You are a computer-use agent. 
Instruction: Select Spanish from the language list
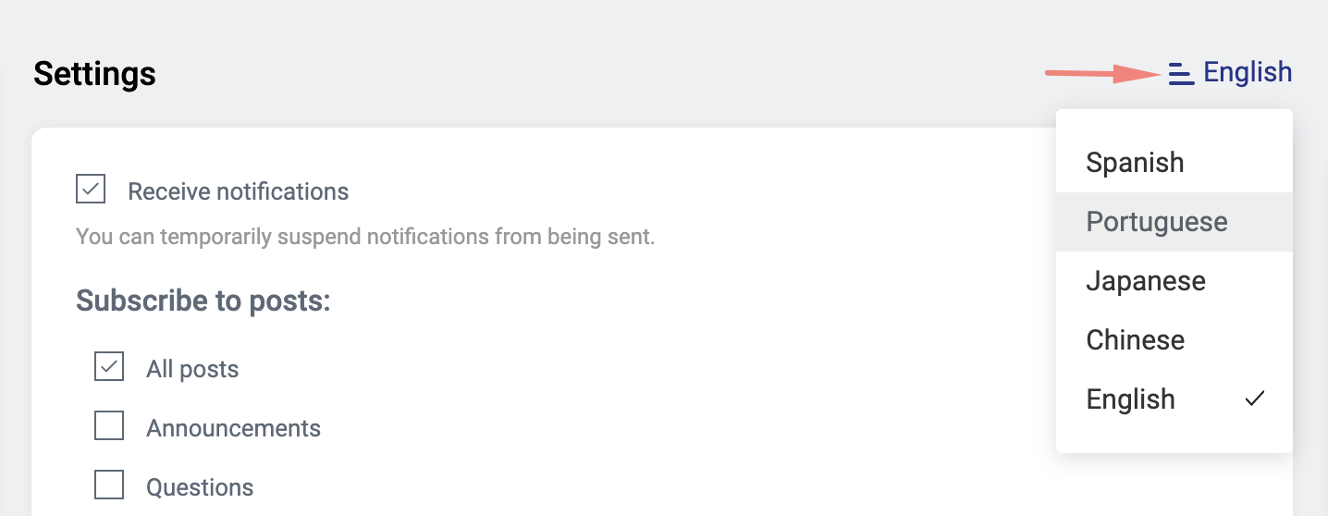point(1135,163)
